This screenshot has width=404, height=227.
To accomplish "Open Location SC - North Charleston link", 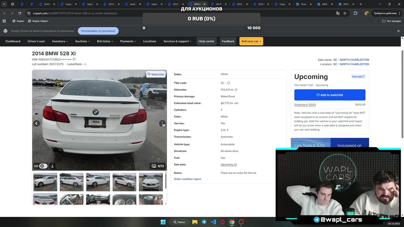I will point(351,64).
